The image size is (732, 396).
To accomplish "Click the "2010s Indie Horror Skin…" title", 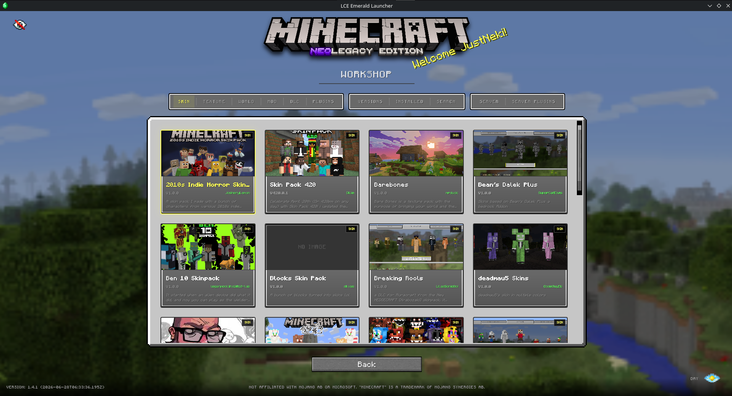I will pos(208,185).
